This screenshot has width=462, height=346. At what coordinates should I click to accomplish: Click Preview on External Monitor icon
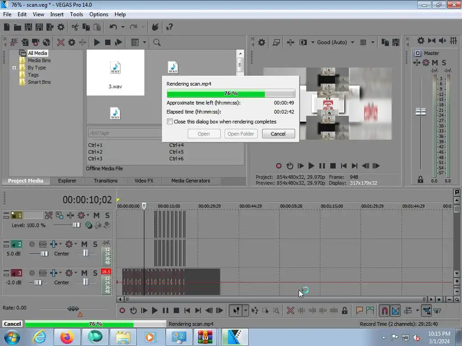point(276,42)
